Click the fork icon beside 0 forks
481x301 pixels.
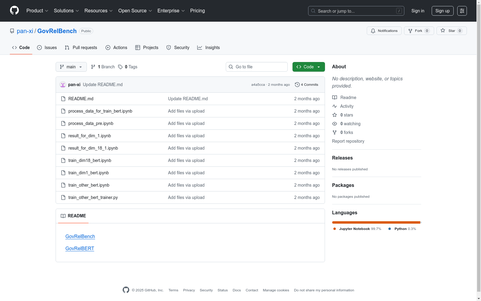pos(335,132)
